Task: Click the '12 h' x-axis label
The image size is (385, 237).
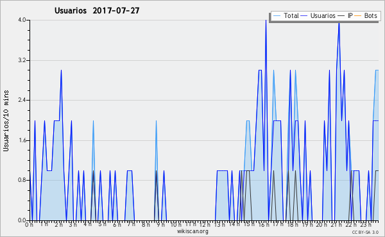Action: [x=205, y=225]
